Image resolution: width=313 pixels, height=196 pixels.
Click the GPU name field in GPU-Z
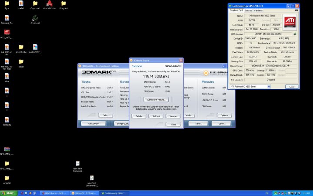click(263, 16)
